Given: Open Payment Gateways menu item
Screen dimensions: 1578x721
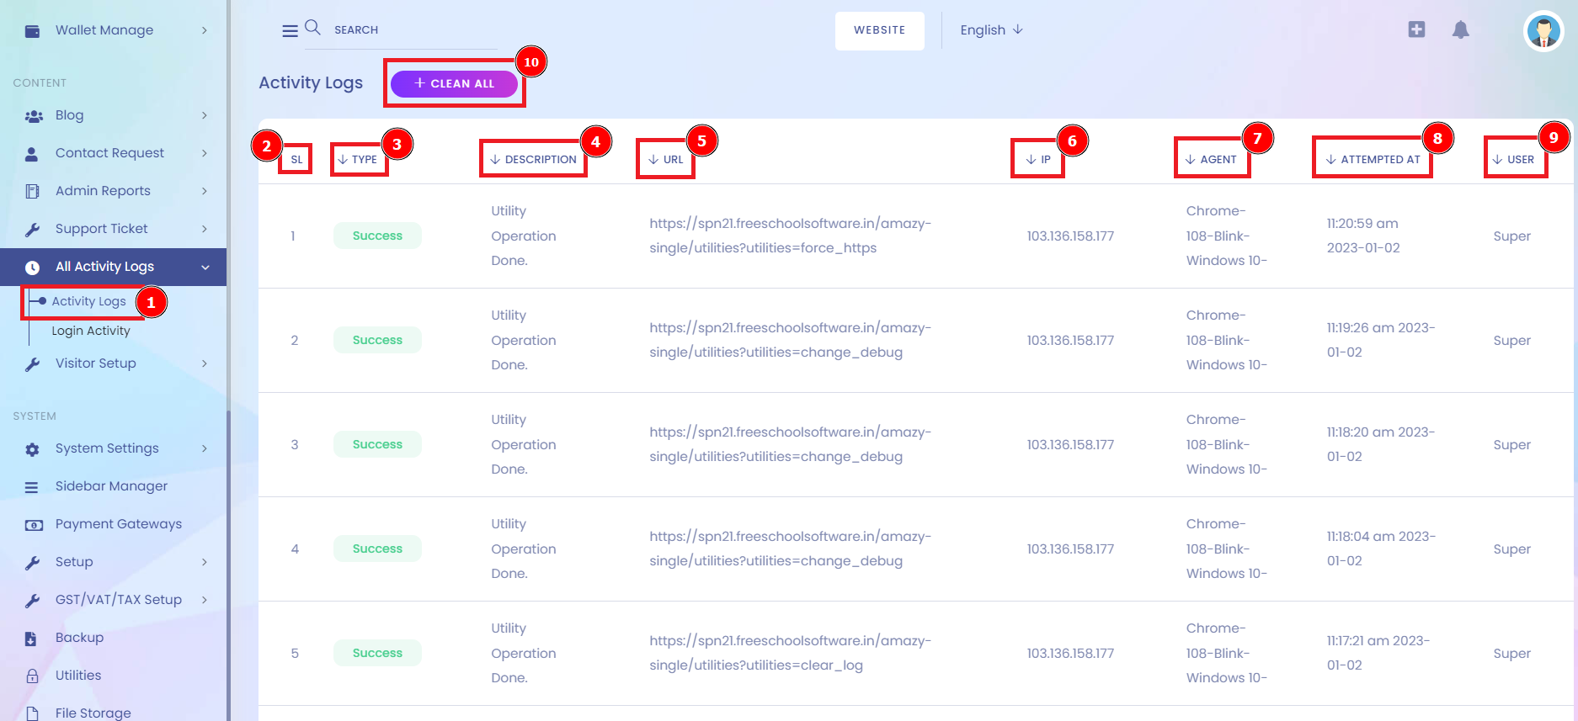Looking at the screenshot, I should (x=119, y=524).
